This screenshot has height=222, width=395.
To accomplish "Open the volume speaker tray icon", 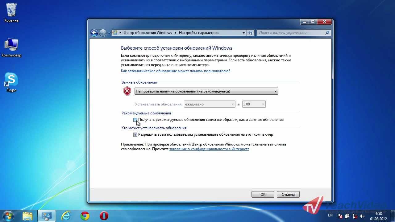I will [362, 216].
